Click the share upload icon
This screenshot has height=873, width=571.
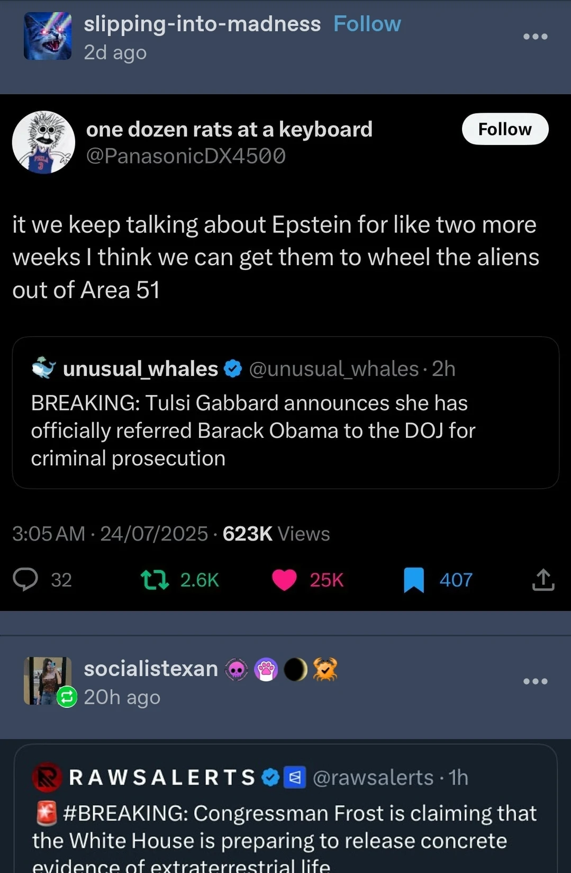[x=543, y=580]
